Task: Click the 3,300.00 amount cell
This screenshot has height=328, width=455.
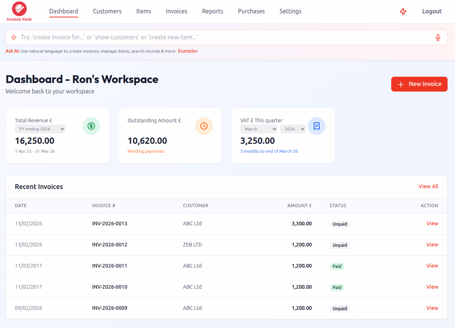Action: coord(302,223)
